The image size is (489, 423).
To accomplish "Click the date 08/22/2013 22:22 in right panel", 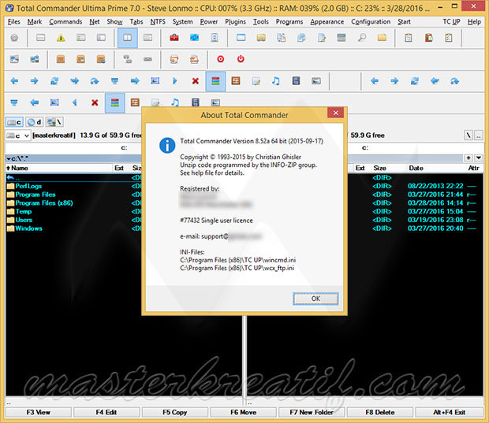I will (x=435, y=186).
